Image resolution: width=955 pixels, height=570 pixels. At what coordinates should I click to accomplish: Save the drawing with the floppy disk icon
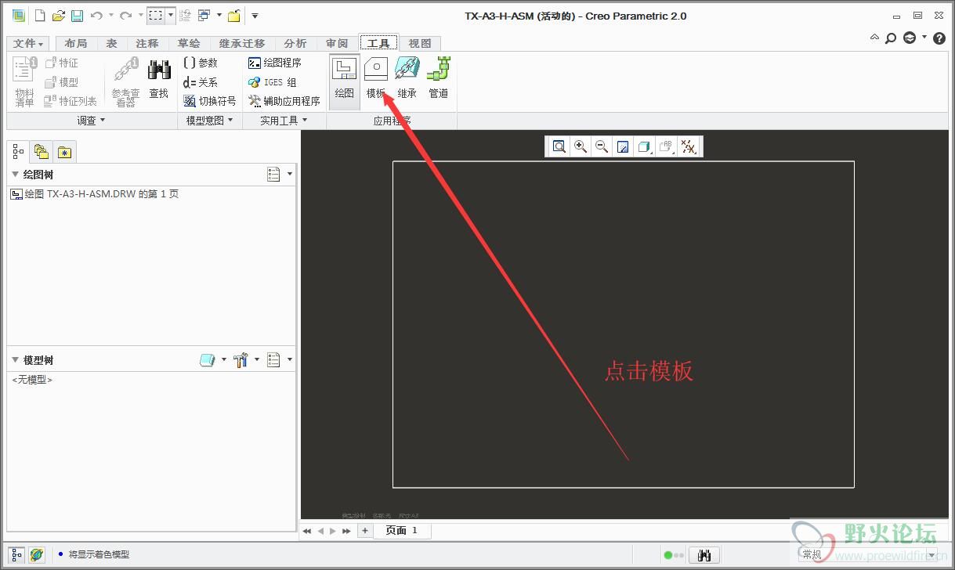(x=77, y=16)
